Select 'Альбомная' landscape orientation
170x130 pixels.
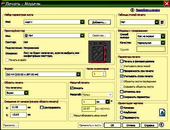pos(122,112)
